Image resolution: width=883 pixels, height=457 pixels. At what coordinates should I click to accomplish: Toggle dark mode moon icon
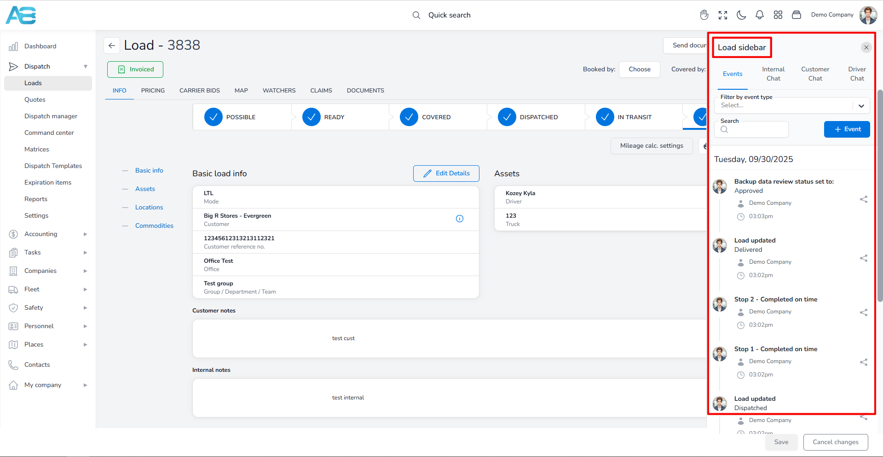(x=741, y=15)
